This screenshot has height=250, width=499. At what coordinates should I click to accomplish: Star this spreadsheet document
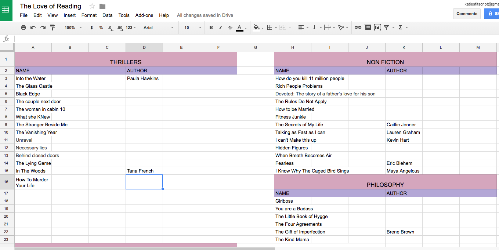[x=92, y=6]
